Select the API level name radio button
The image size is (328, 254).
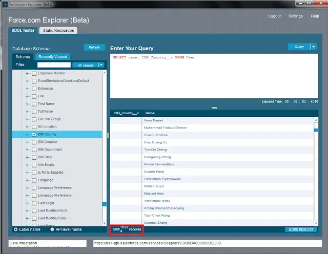click(x=52, y=229)
